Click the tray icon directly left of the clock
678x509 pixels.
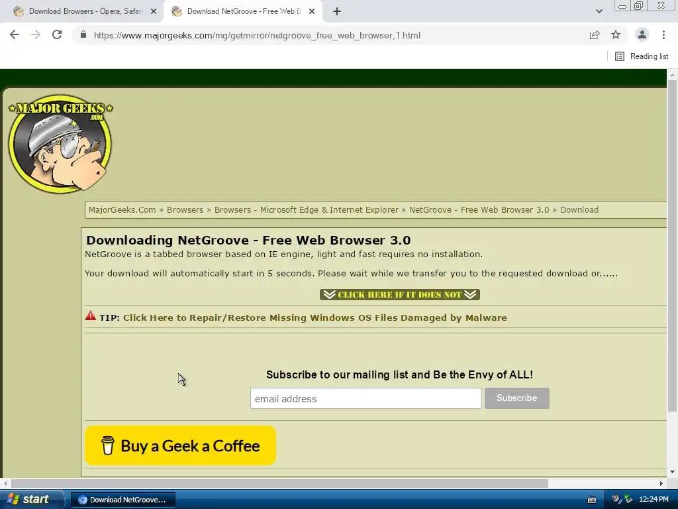tap(628, 500)
